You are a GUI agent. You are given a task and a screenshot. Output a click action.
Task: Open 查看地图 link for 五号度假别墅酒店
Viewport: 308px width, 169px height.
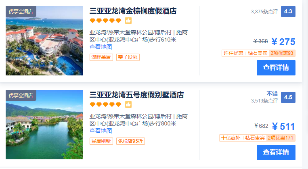click(x=101, y=131)
